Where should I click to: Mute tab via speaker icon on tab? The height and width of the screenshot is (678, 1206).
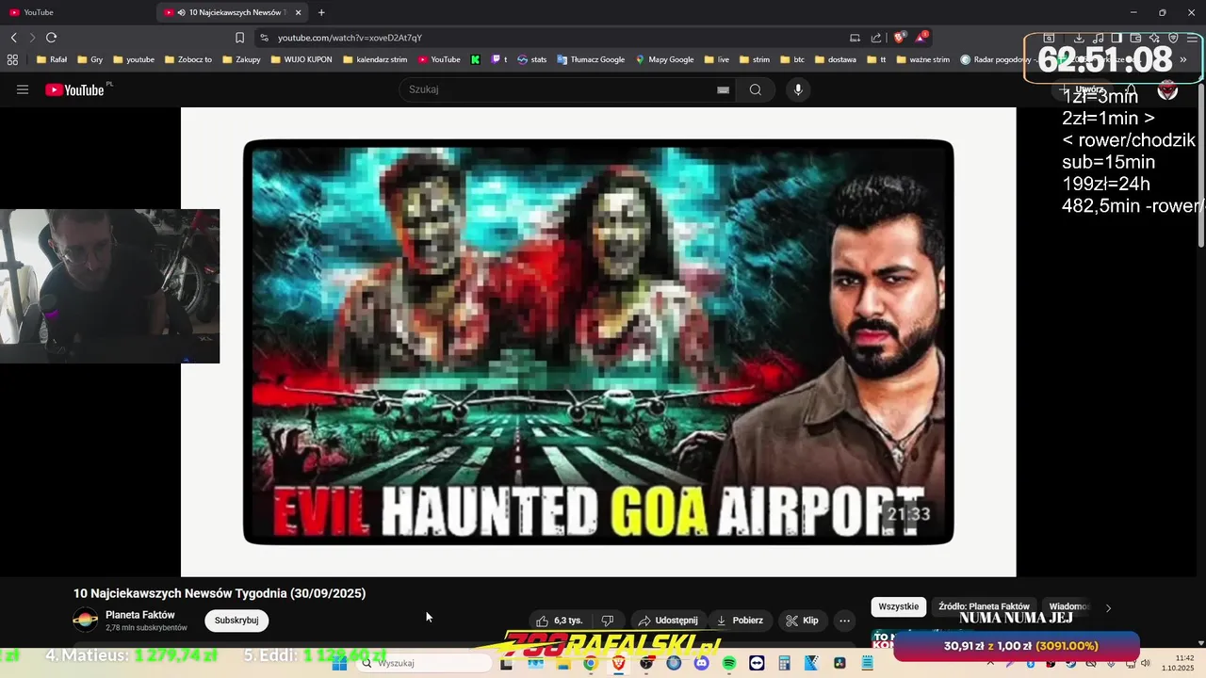coord(181,12)
